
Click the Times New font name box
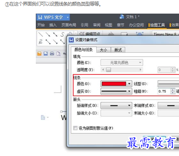click(165, 34)
